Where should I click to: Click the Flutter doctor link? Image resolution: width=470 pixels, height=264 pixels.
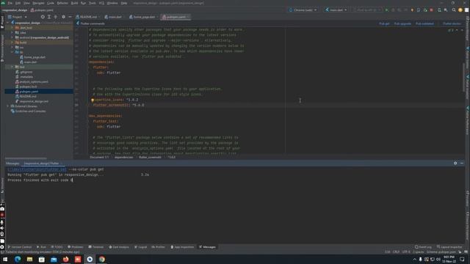tap(452, 23)
